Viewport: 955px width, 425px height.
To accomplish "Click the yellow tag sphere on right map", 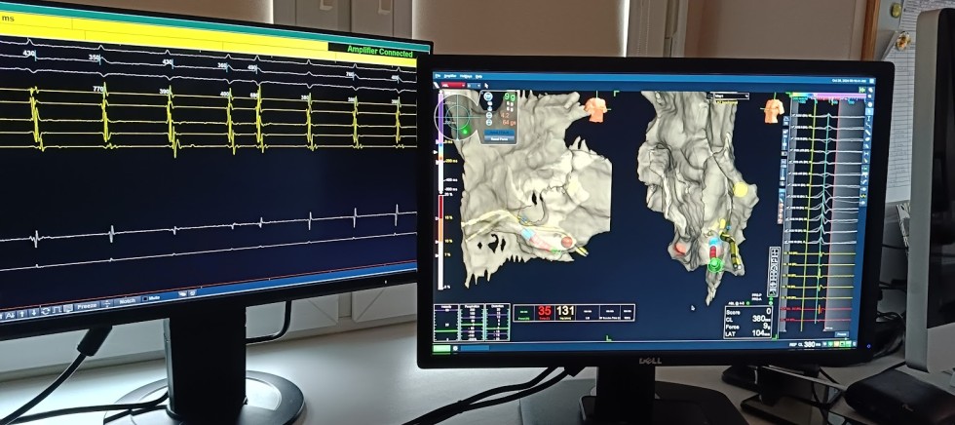I will [x=740, y=189].
